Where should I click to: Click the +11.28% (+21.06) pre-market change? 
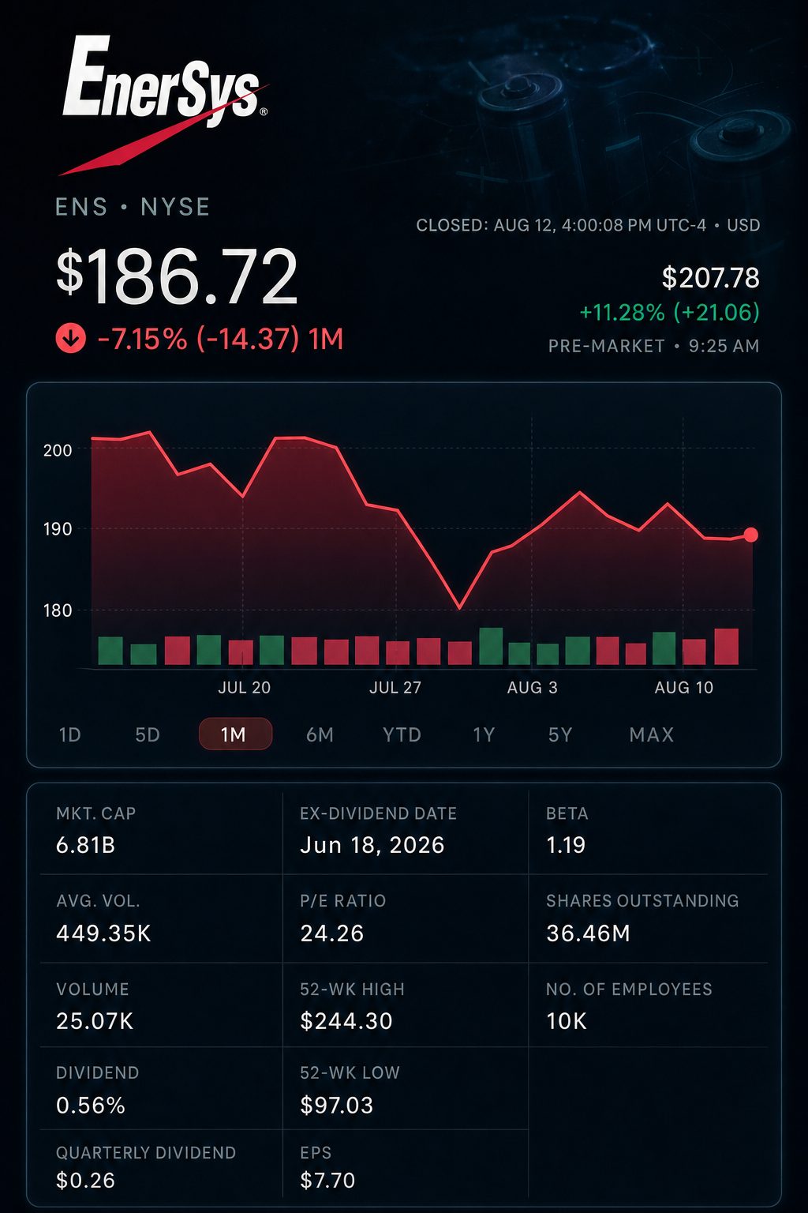(x=669, y=313)
